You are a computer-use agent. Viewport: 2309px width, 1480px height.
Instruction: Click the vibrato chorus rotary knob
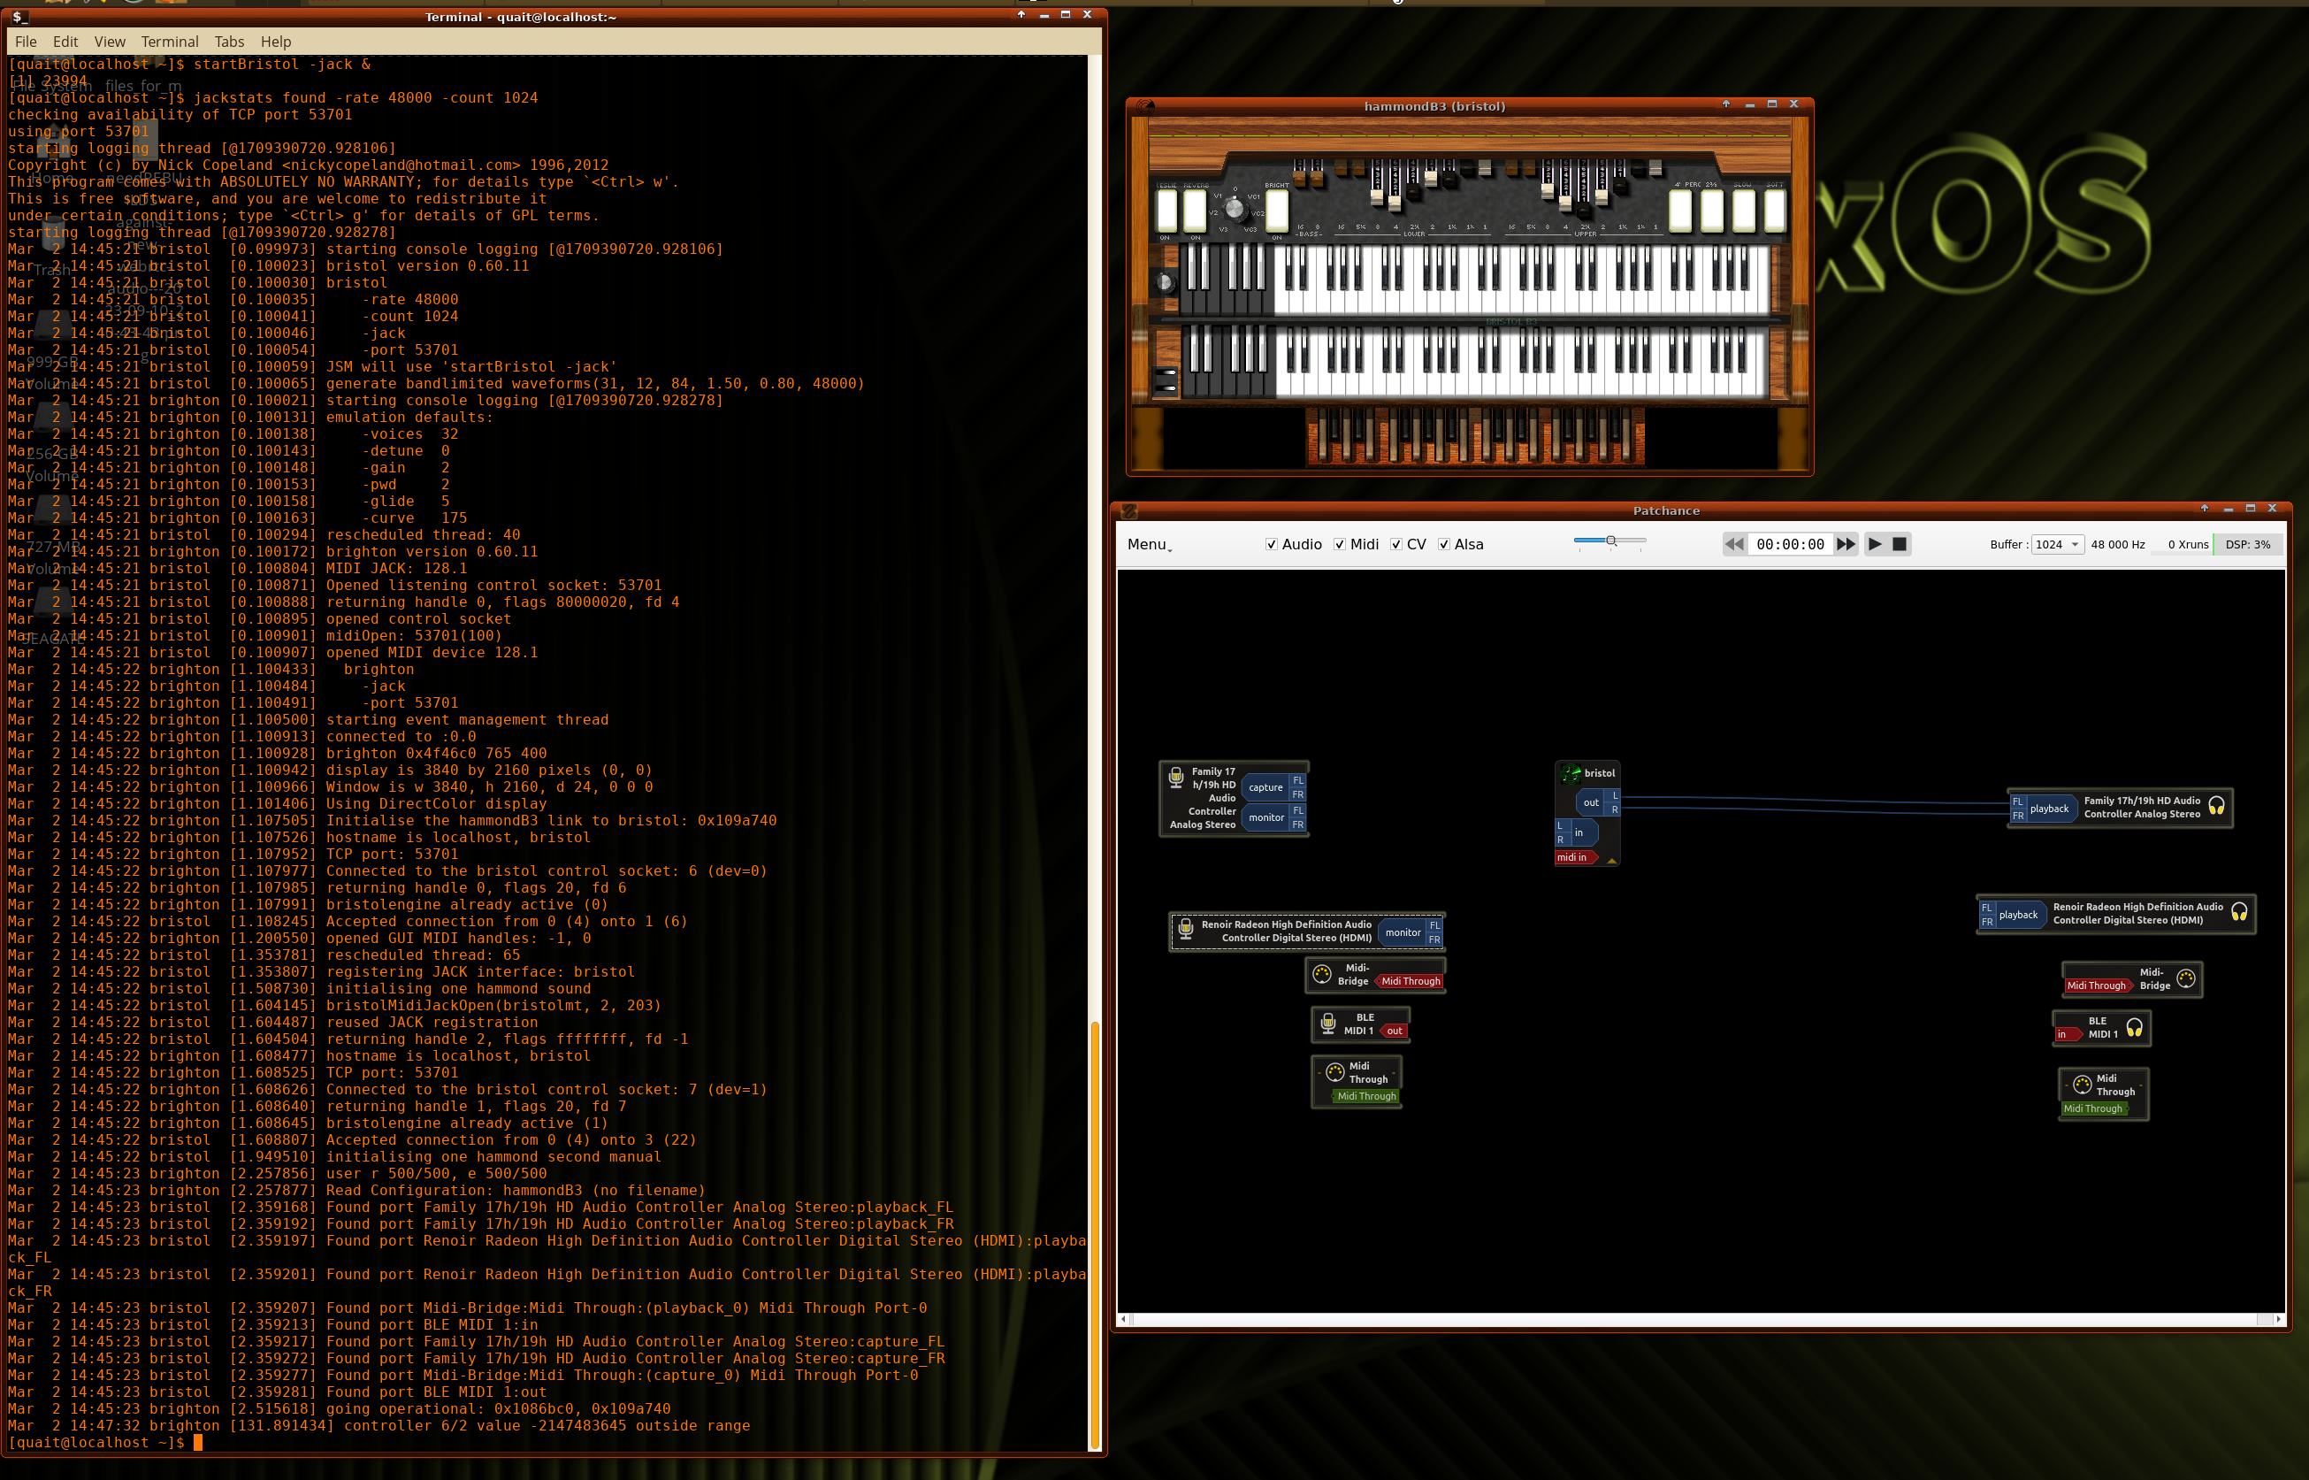(x=1235, y=208)
